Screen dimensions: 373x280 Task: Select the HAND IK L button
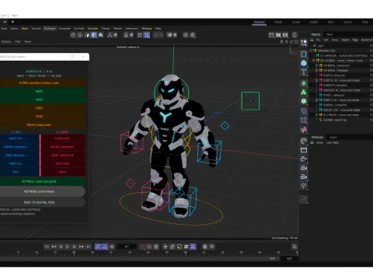pos(19,138)
